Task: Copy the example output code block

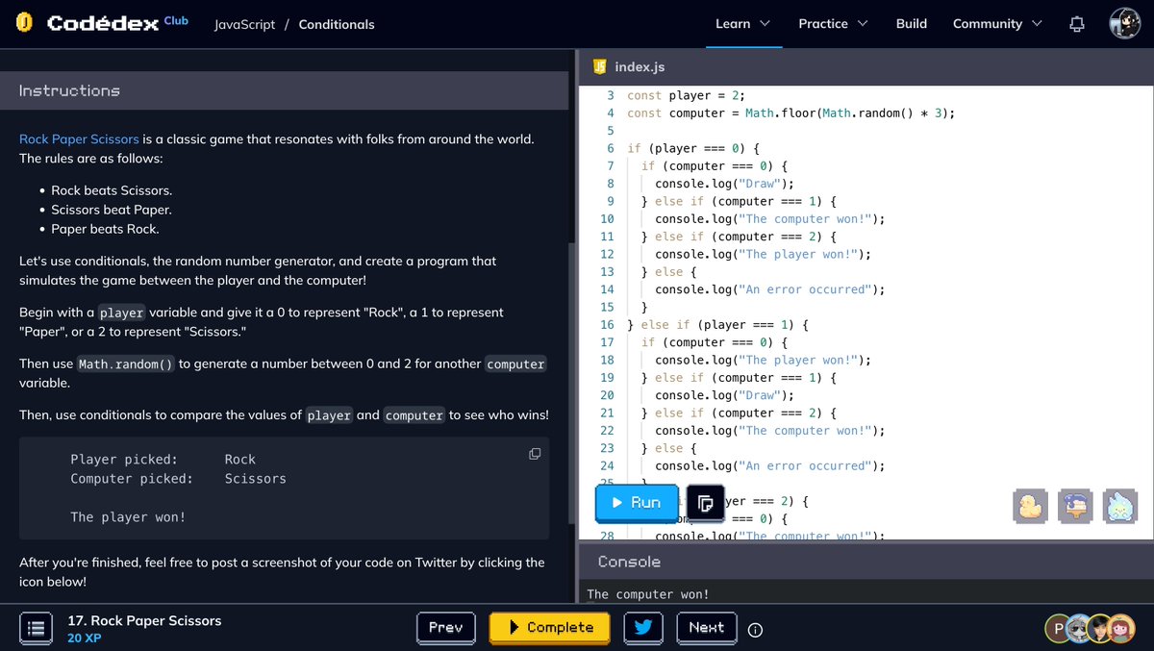Action: (x=535, y=454)
